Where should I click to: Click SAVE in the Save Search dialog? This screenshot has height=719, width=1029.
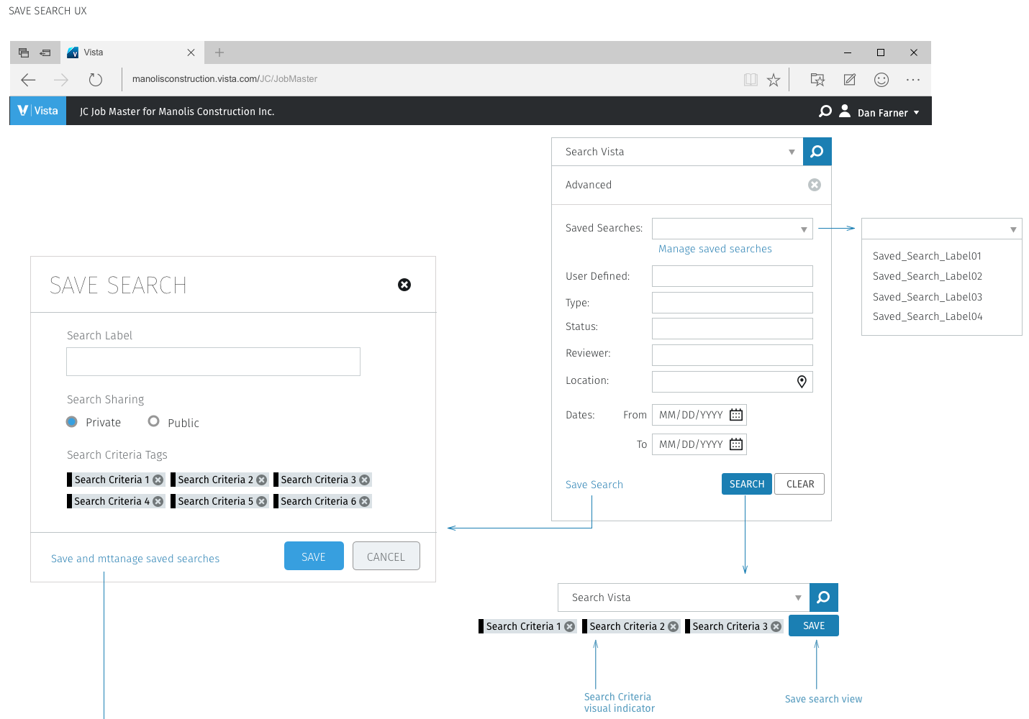pyautogui.click(x=314, y=556)
